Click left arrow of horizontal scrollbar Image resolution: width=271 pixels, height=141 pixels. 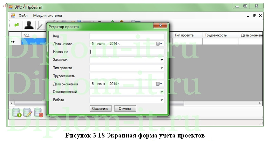pos(11,103)
